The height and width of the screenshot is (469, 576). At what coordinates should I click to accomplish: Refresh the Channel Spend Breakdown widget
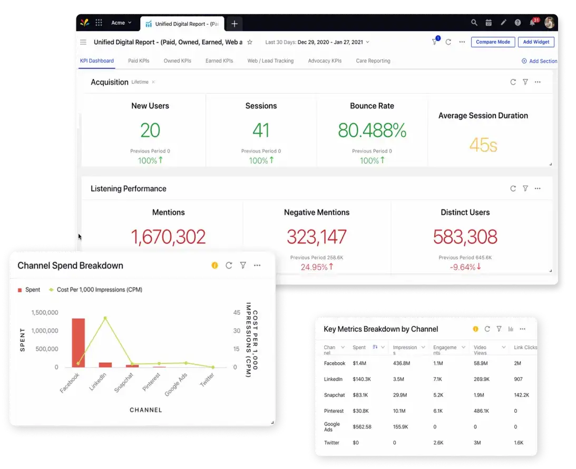click(x=229, y=265)
